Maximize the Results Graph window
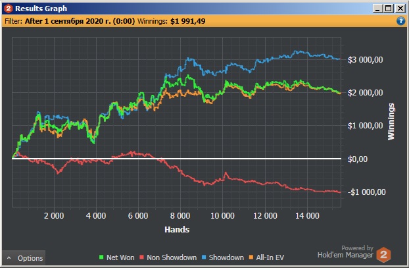Image resolution: width=409 pixels, height=268 pixels. pyautogui.click(x=389, y=9)
